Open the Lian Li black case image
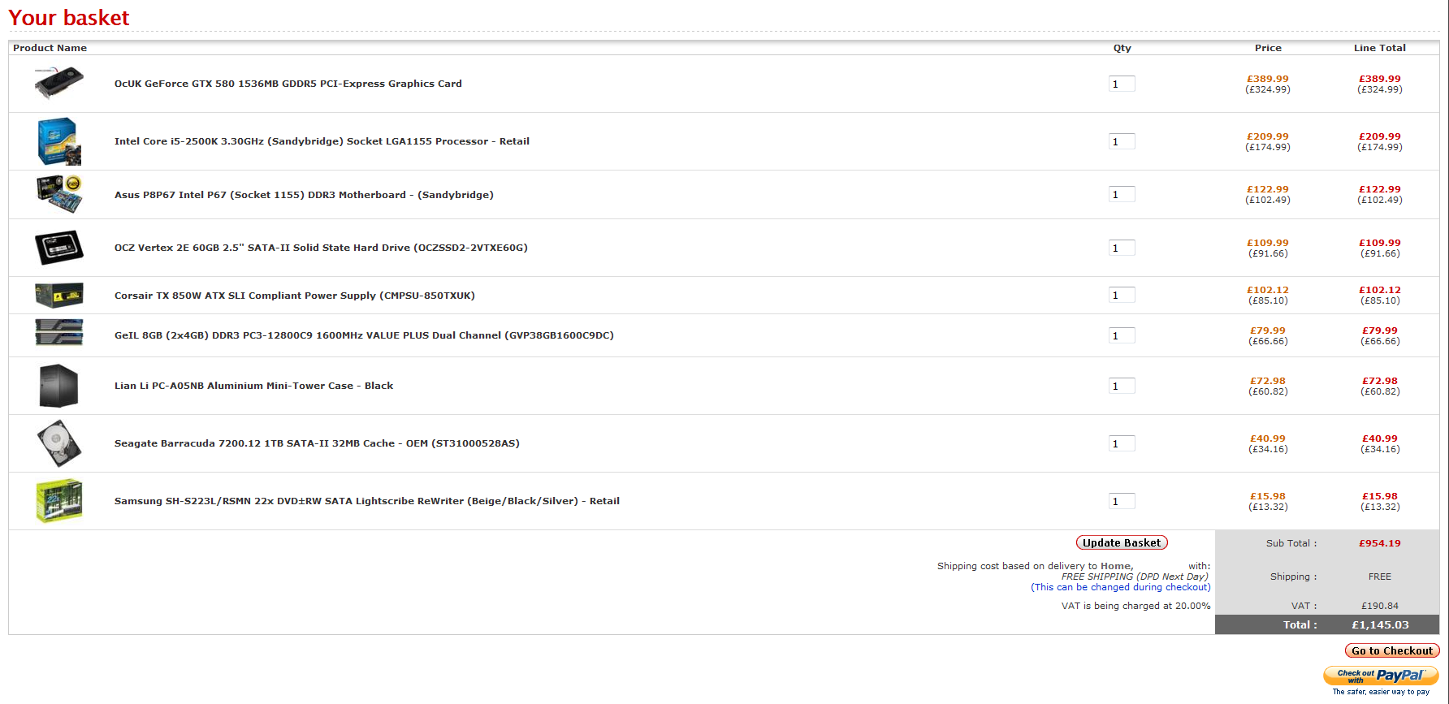Screen dimensions: 1449x704 [x=58, y=386]
